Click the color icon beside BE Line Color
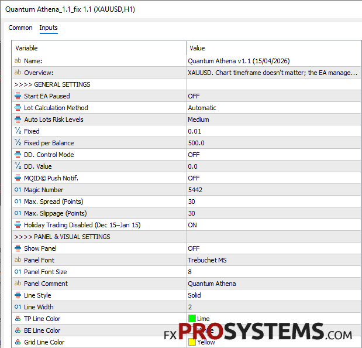Screen dimensions: 362x348 [x=18, y=330]
